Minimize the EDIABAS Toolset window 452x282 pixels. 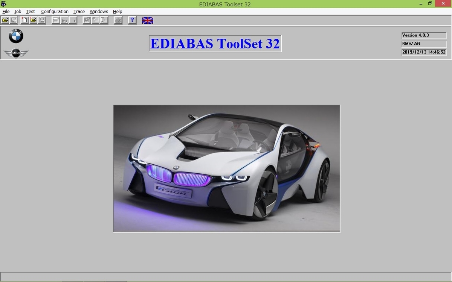pyautogui.click(x=421, y=4)
